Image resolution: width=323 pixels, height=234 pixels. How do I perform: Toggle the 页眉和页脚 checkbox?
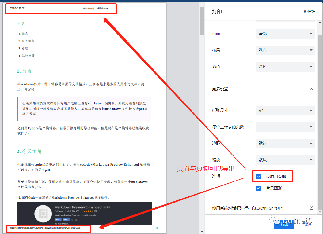[x=259, y=177]
